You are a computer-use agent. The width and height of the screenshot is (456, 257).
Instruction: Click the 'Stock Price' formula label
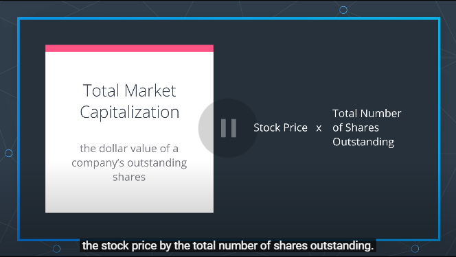[x=280, y=127]
